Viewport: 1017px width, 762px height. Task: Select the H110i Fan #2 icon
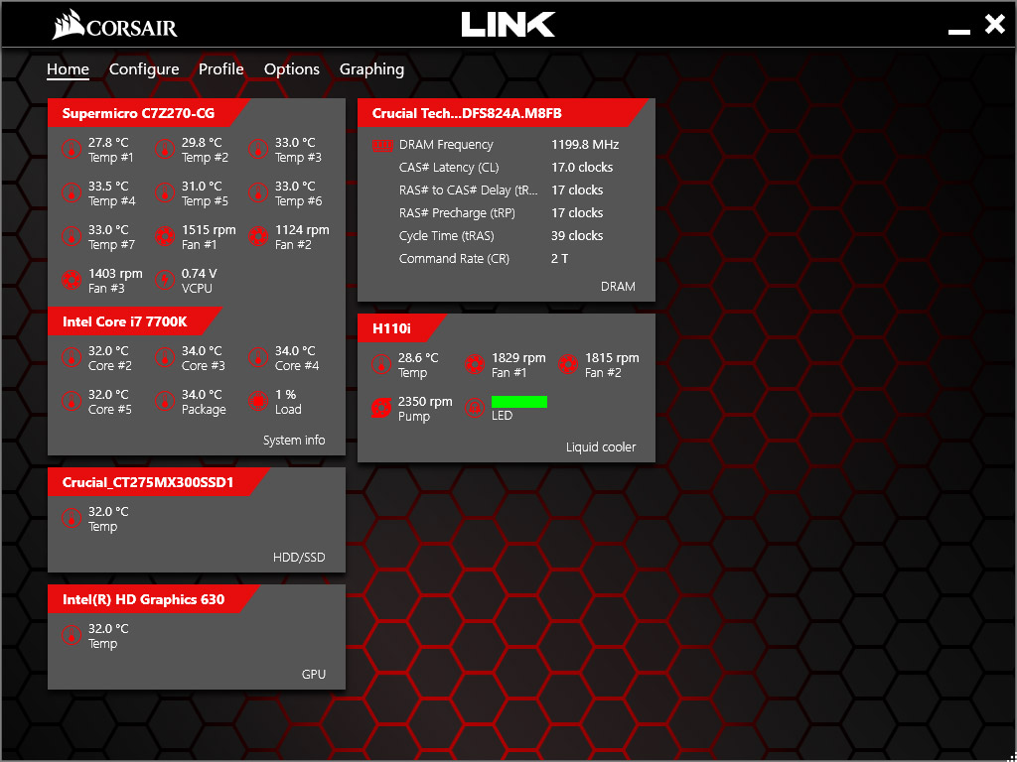[567, 365]
